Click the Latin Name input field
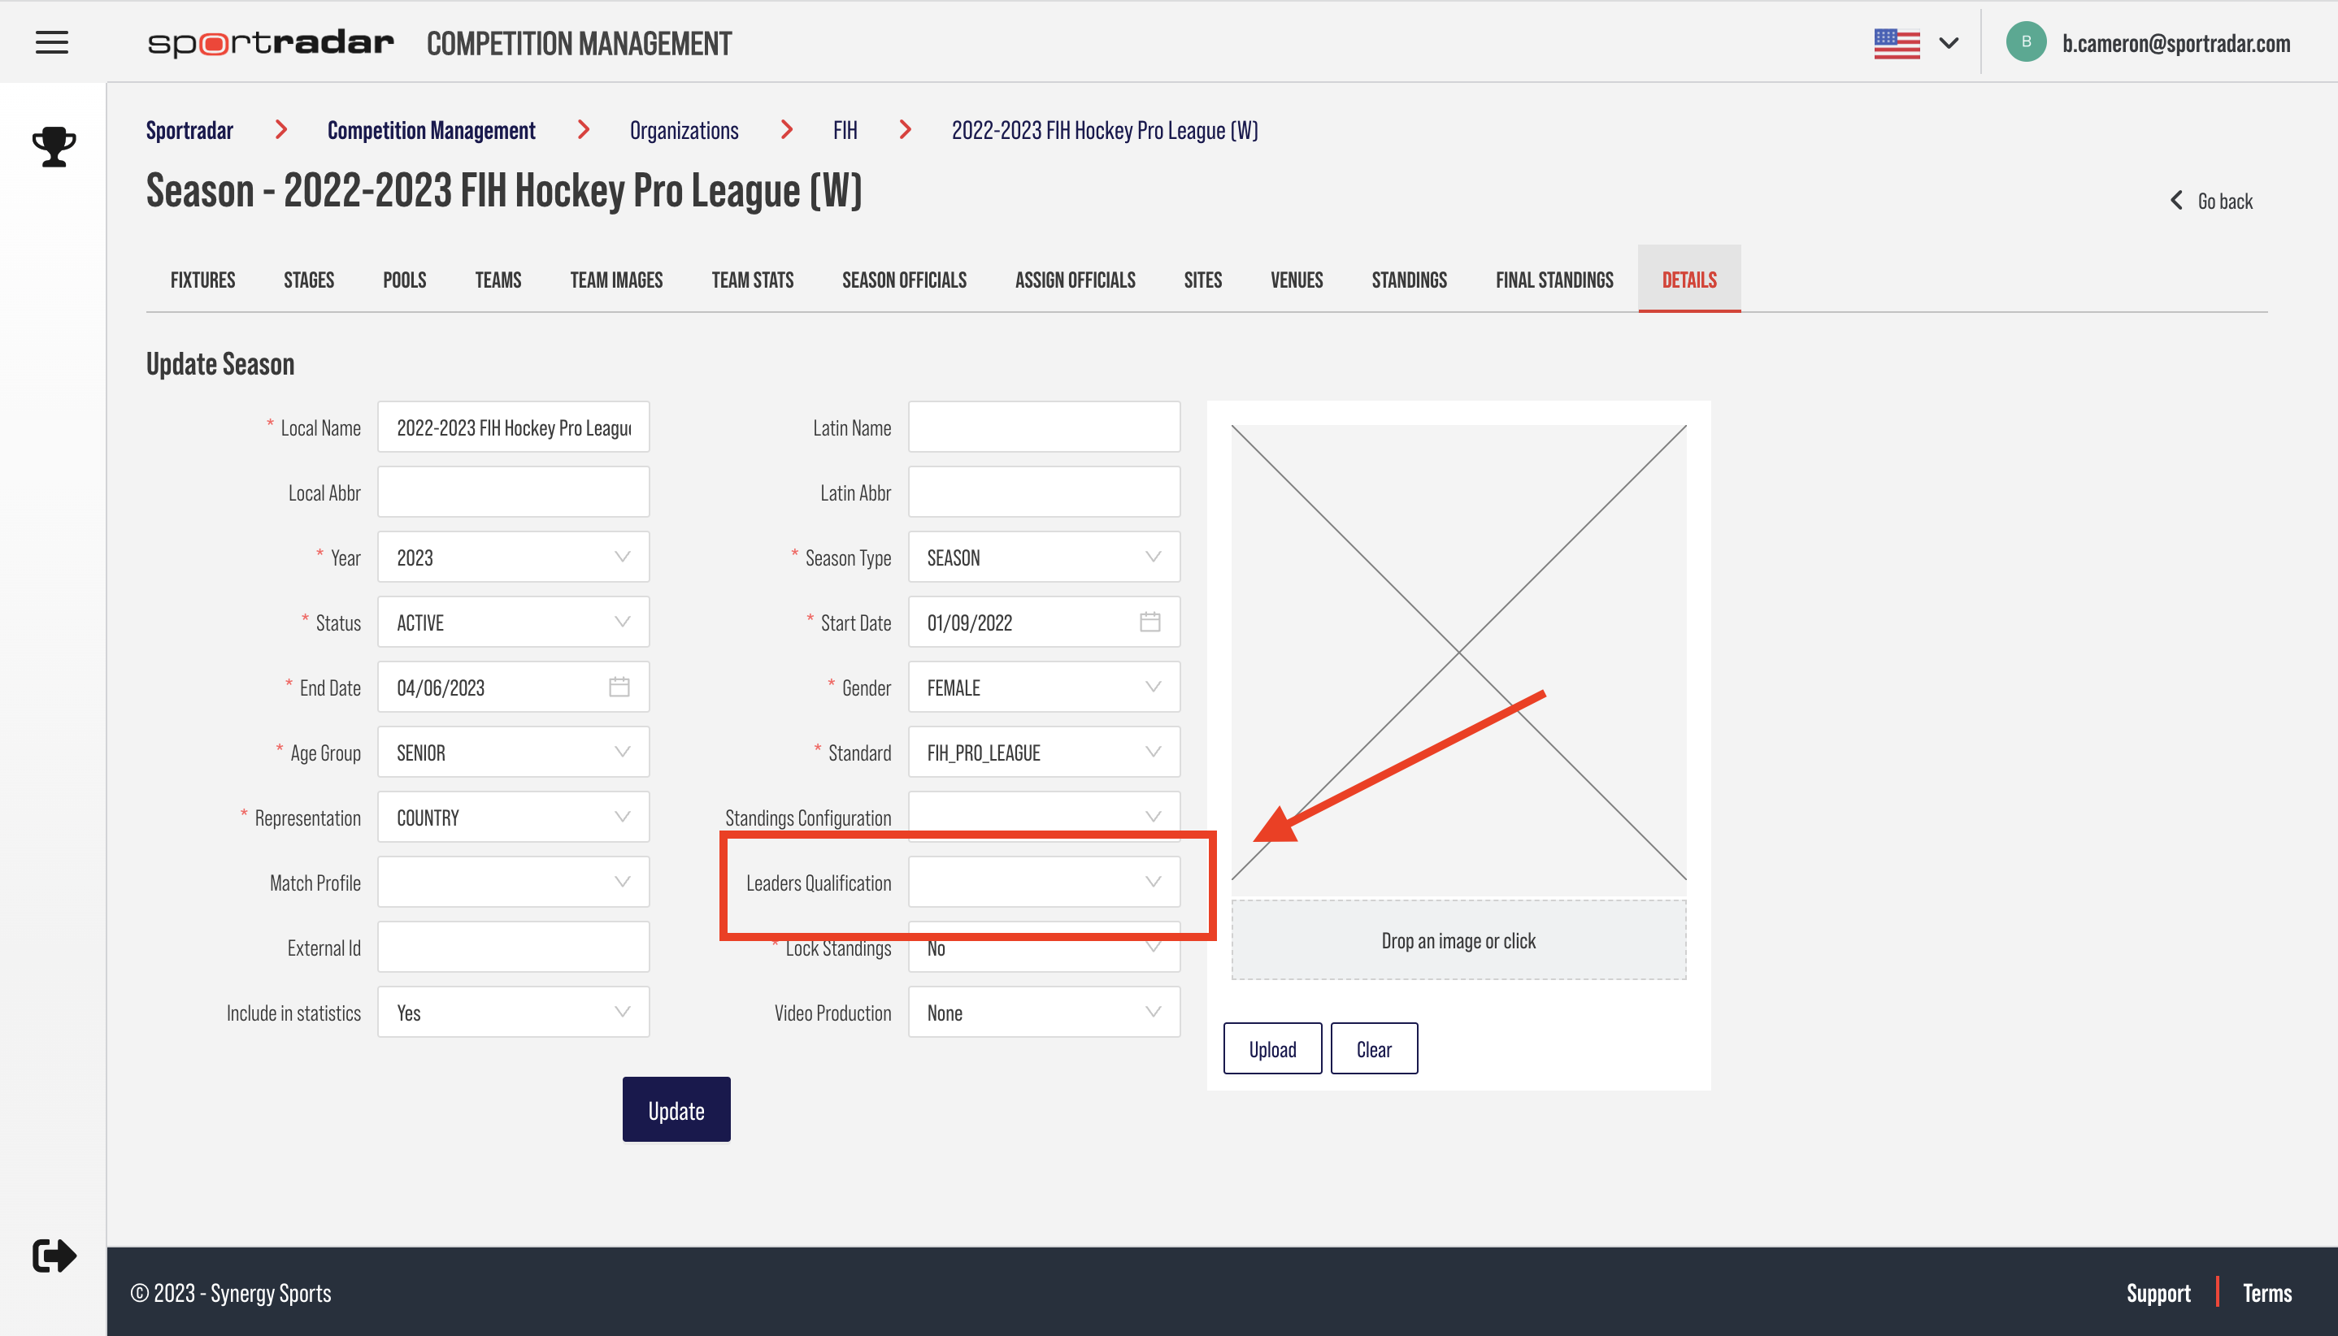The width and height of the screenshot is (2338, 1336). (x=1044, y=427)
